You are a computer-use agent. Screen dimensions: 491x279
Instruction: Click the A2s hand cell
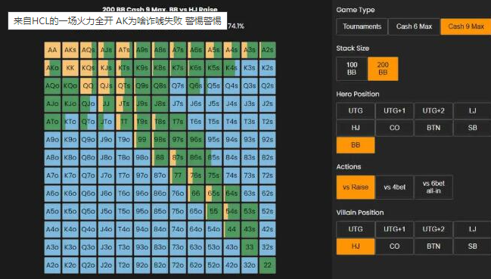[267, 50]
